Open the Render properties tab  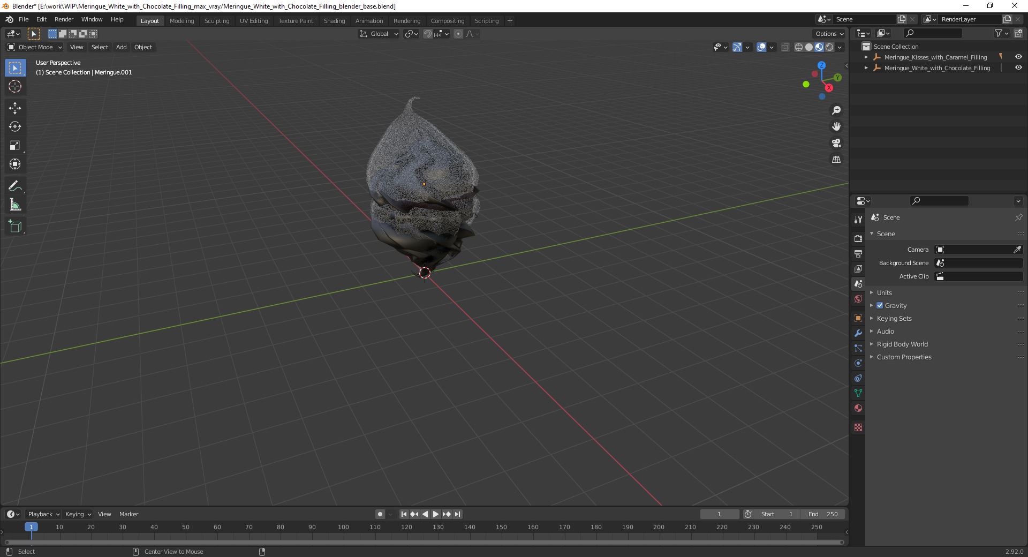click(x=858, y=238)
